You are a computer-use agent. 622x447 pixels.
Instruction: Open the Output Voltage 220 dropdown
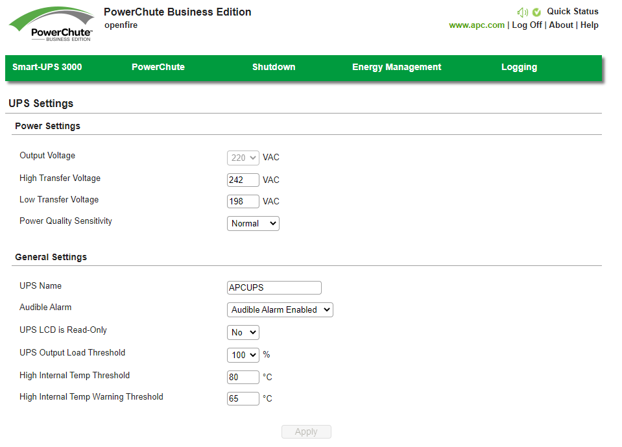[x=243, y=158]
